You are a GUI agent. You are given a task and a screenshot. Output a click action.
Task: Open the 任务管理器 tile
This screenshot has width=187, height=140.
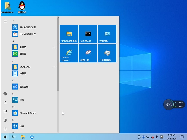coord(107,53)
